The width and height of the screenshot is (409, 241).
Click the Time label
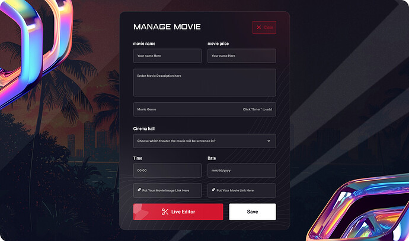tap(138, 158)
